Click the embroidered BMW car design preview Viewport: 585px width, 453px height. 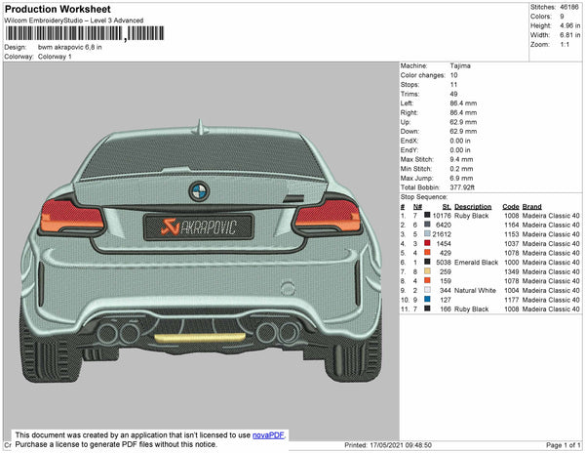(x=202, y=251)
